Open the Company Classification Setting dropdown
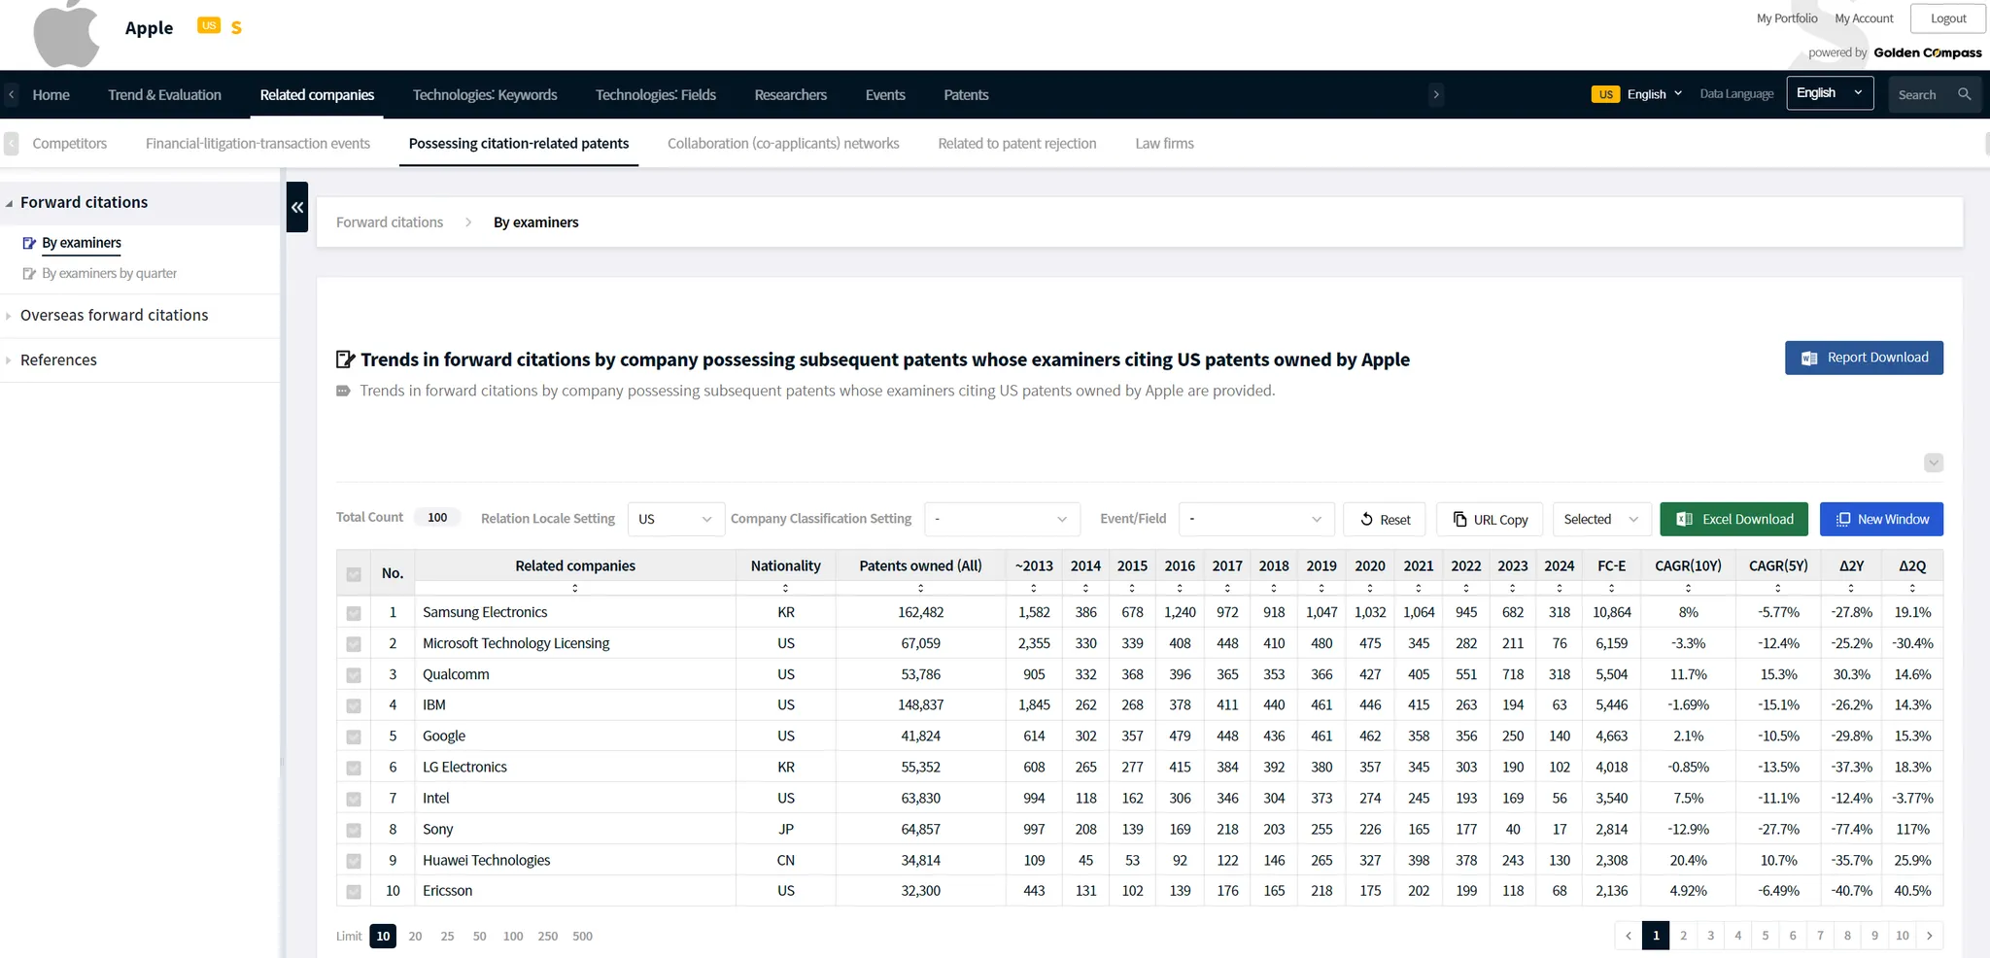The height and width of the screenshot is (958, 1990). (1001, 519)
